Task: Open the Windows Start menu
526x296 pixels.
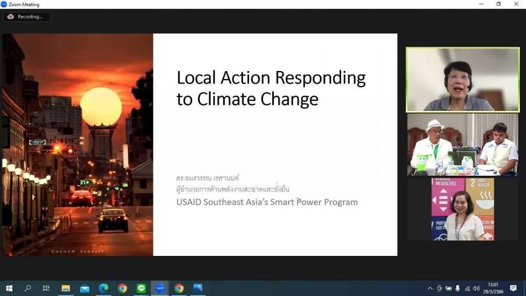Action: point(9,288)
